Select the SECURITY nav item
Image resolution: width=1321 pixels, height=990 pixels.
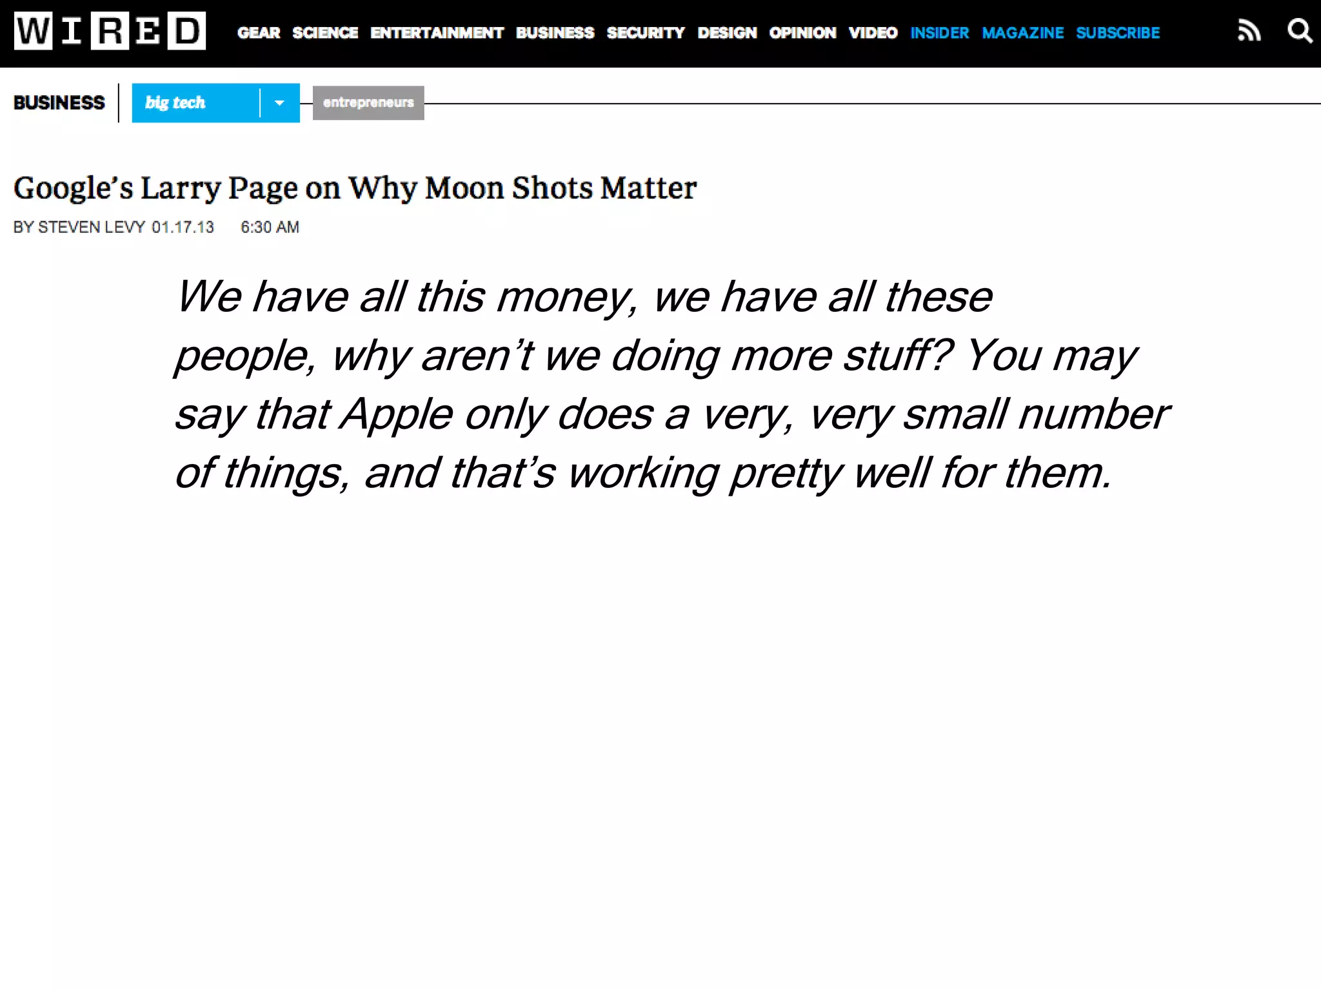point(646,33)
